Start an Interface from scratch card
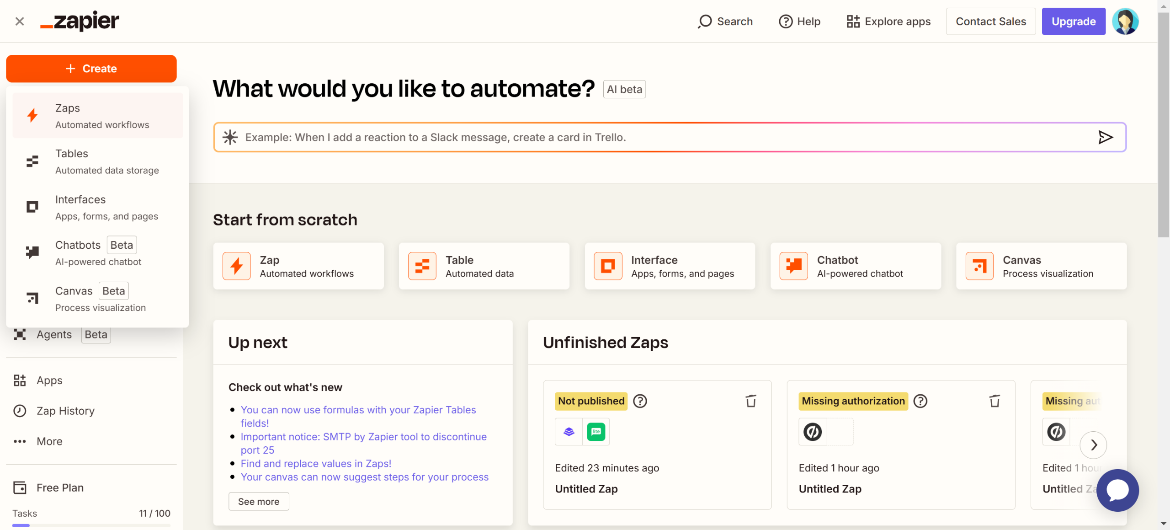Screen dimensions: 1170x530 click(x=670, y=266)
